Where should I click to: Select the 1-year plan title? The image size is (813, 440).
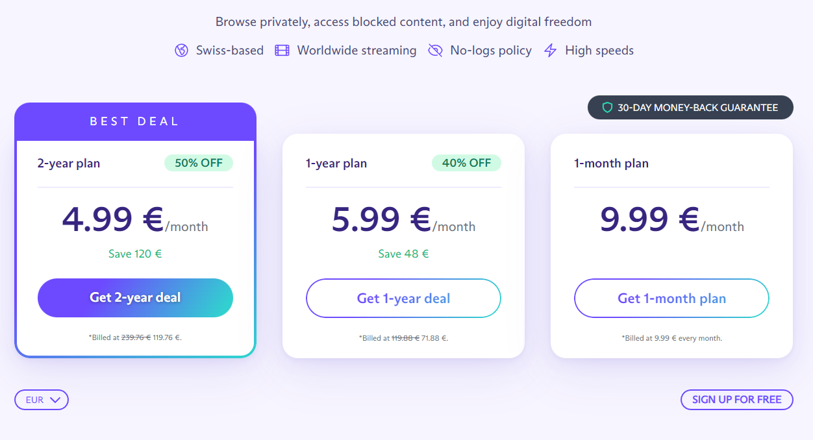click(336, 164)
